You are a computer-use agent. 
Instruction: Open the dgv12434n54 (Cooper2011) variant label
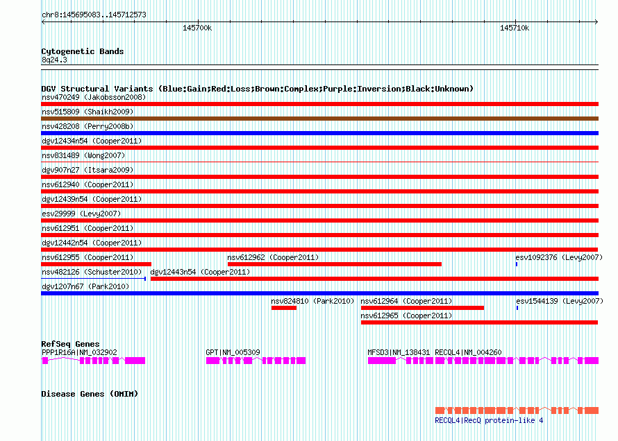(92, 141)
